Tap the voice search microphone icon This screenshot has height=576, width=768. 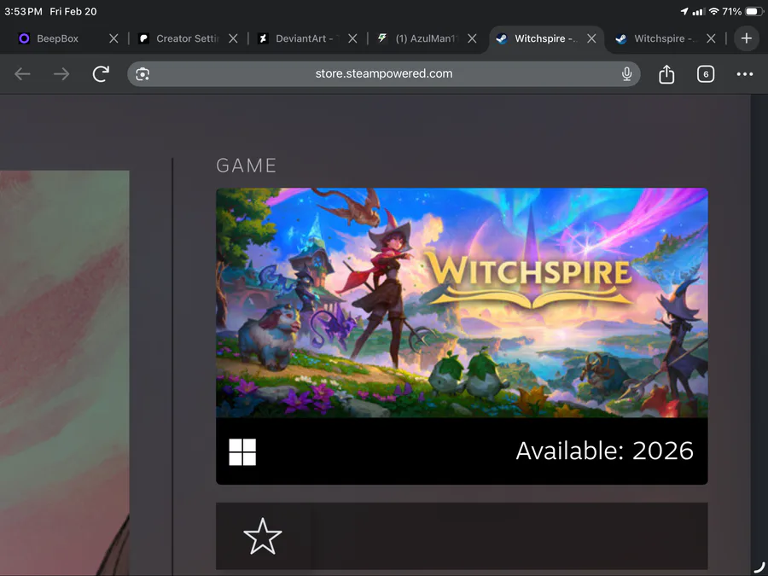(x=626, y=74)
